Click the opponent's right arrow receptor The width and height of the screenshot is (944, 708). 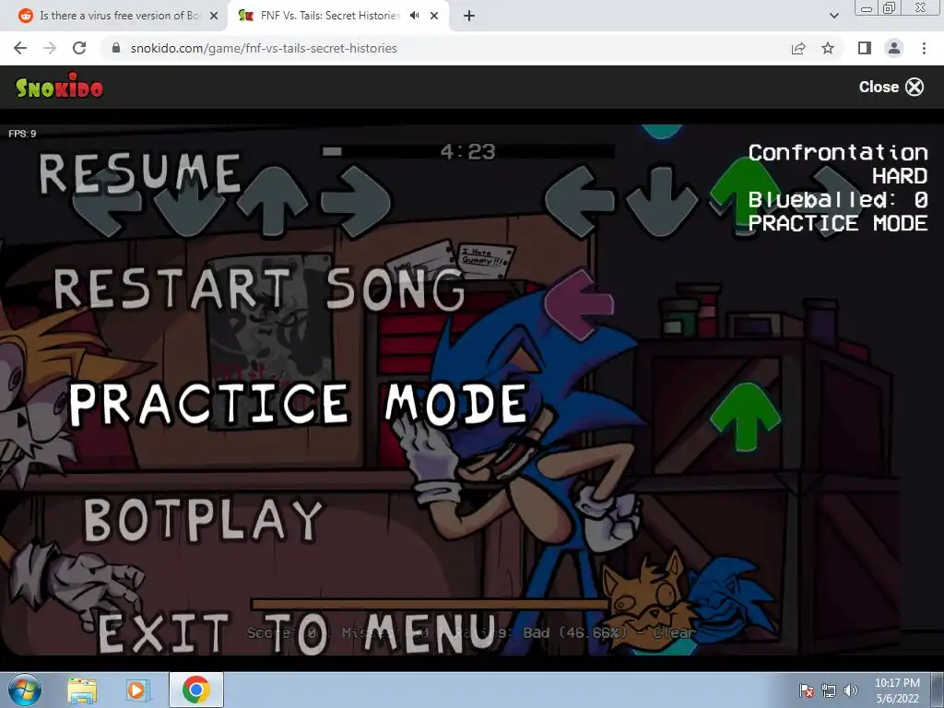[x=357, y=201]
